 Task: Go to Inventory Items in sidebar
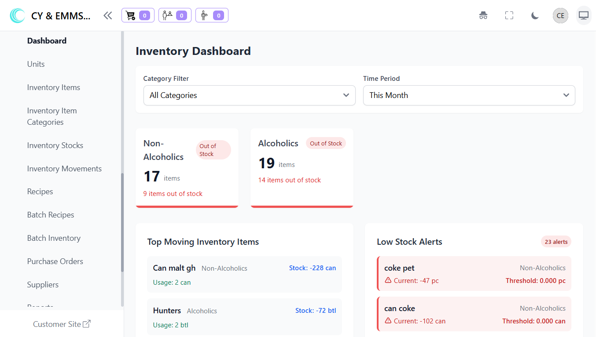54,87
